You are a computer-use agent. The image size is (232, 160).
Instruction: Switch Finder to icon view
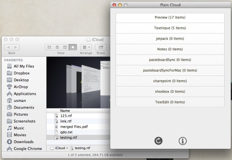point(49,47)
